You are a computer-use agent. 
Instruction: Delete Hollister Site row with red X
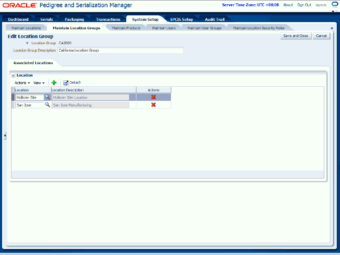[153, 97]
